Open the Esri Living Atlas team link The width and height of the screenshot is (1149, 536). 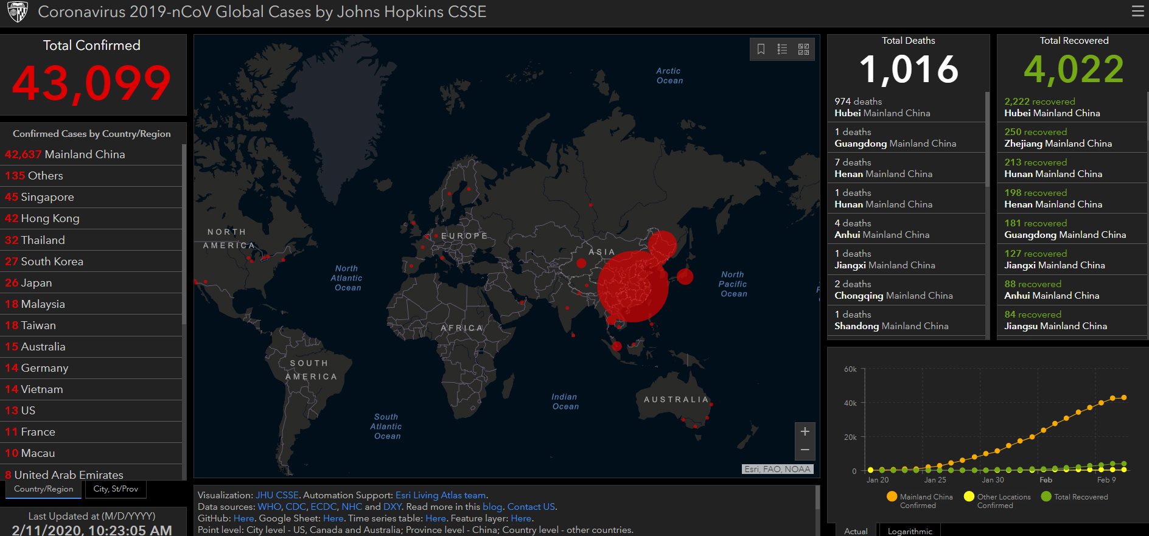(x=441, y=495)
